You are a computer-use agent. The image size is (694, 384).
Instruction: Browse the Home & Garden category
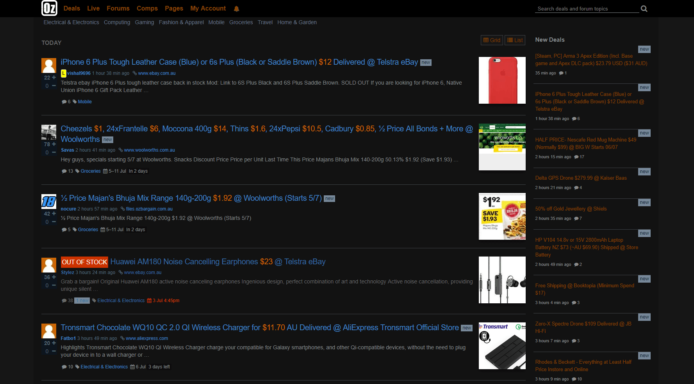pos(297,22)
